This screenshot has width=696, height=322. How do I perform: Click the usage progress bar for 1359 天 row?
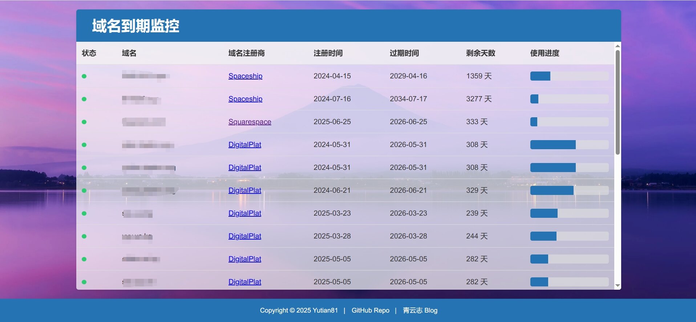pos(569,76)
